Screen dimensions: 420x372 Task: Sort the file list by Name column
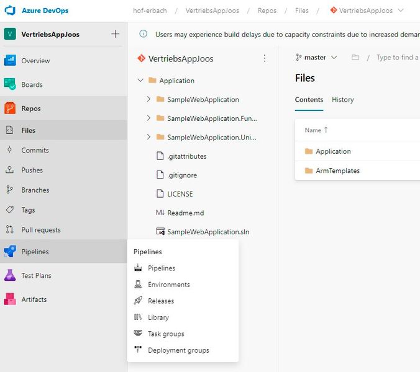click(316, 130)
